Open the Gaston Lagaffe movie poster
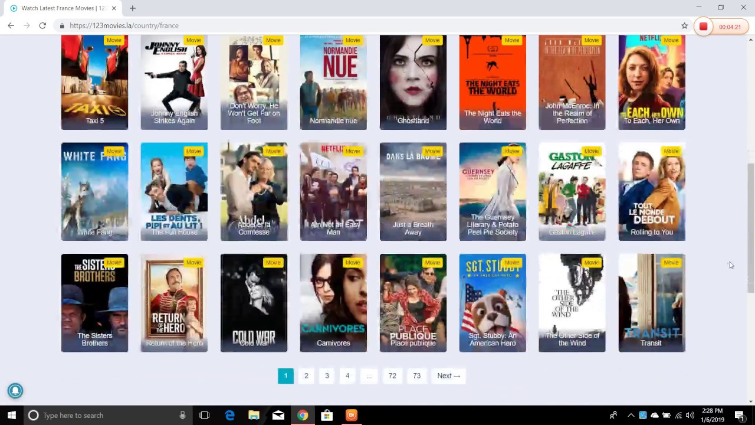The image size is (755, 425). click(572, 192)
